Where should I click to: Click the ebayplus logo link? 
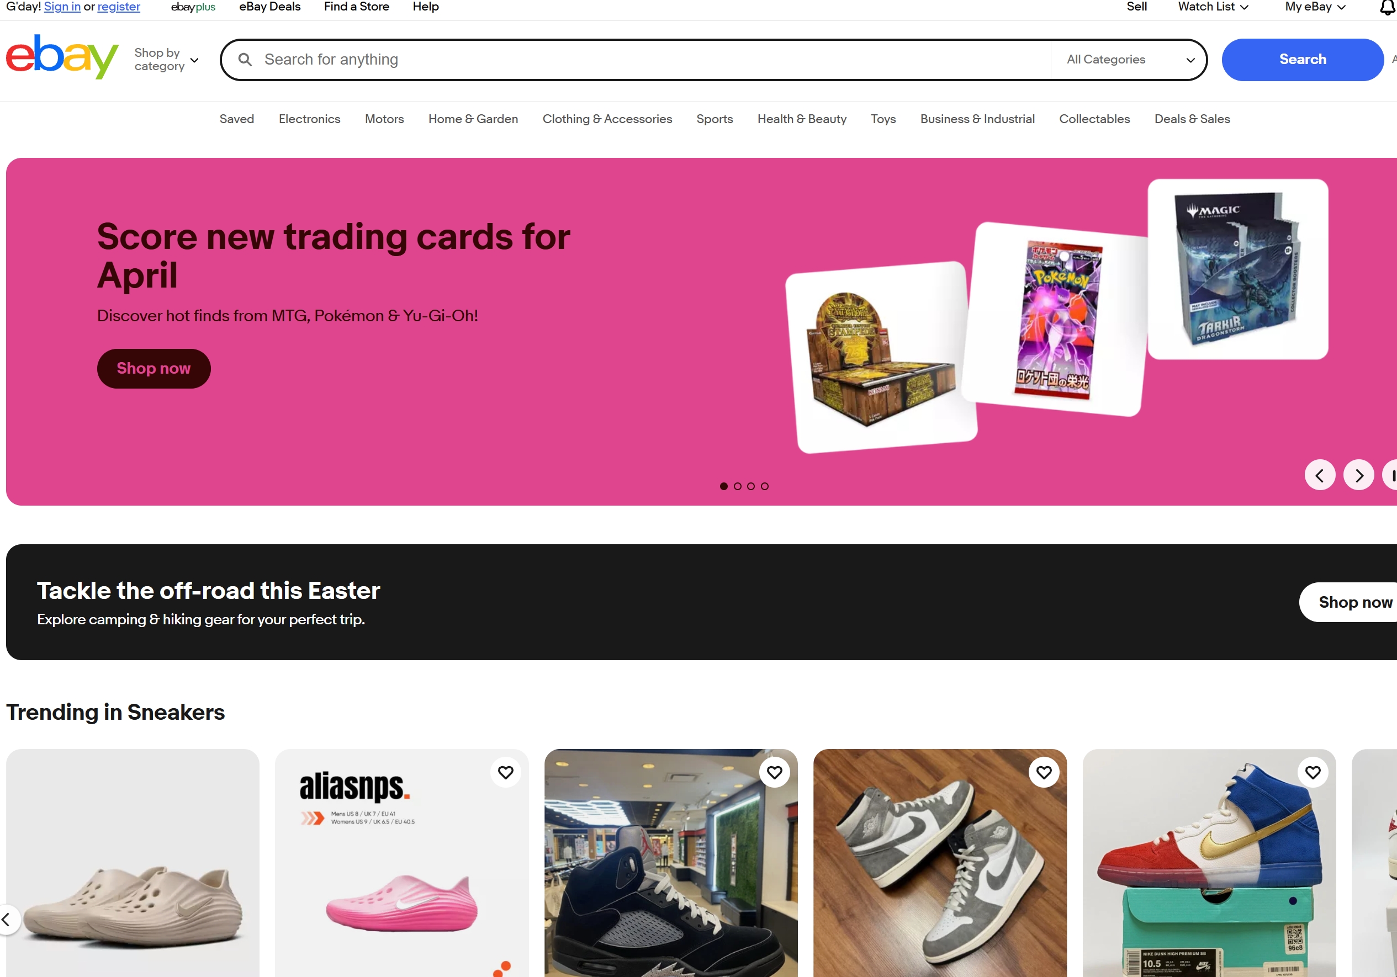pyautogui.click(x=193, y=7)
